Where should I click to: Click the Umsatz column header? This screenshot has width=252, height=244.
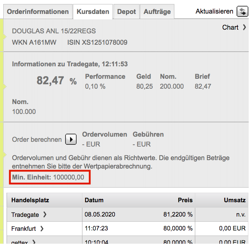click(x=234, y=200)
